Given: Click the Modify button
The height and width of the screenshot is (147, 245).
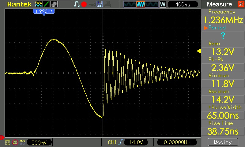Looking at the screenshot, I should (223, 142).
